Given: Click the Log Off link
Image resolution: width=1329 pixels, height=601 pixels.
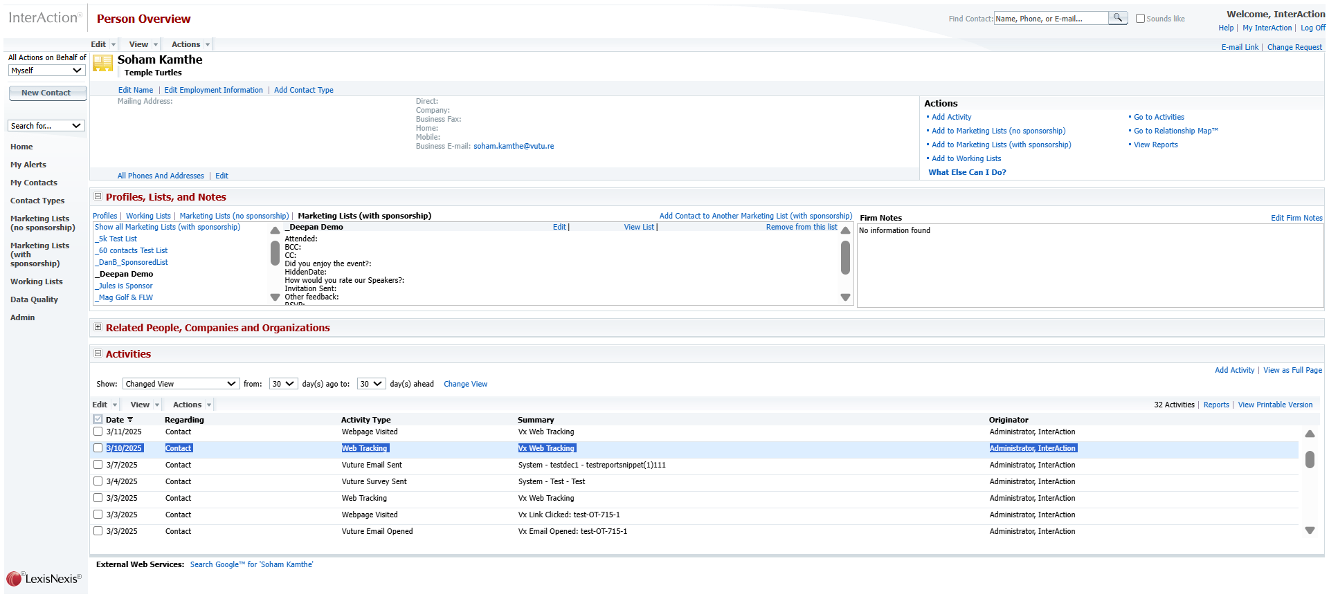Looking at the screenshot, I should 1313,28.
